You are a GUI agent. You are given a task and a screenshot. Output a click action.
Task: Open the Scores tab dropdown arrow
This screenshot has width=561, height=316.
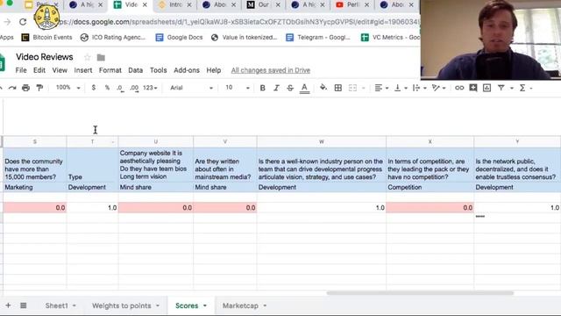205,306
